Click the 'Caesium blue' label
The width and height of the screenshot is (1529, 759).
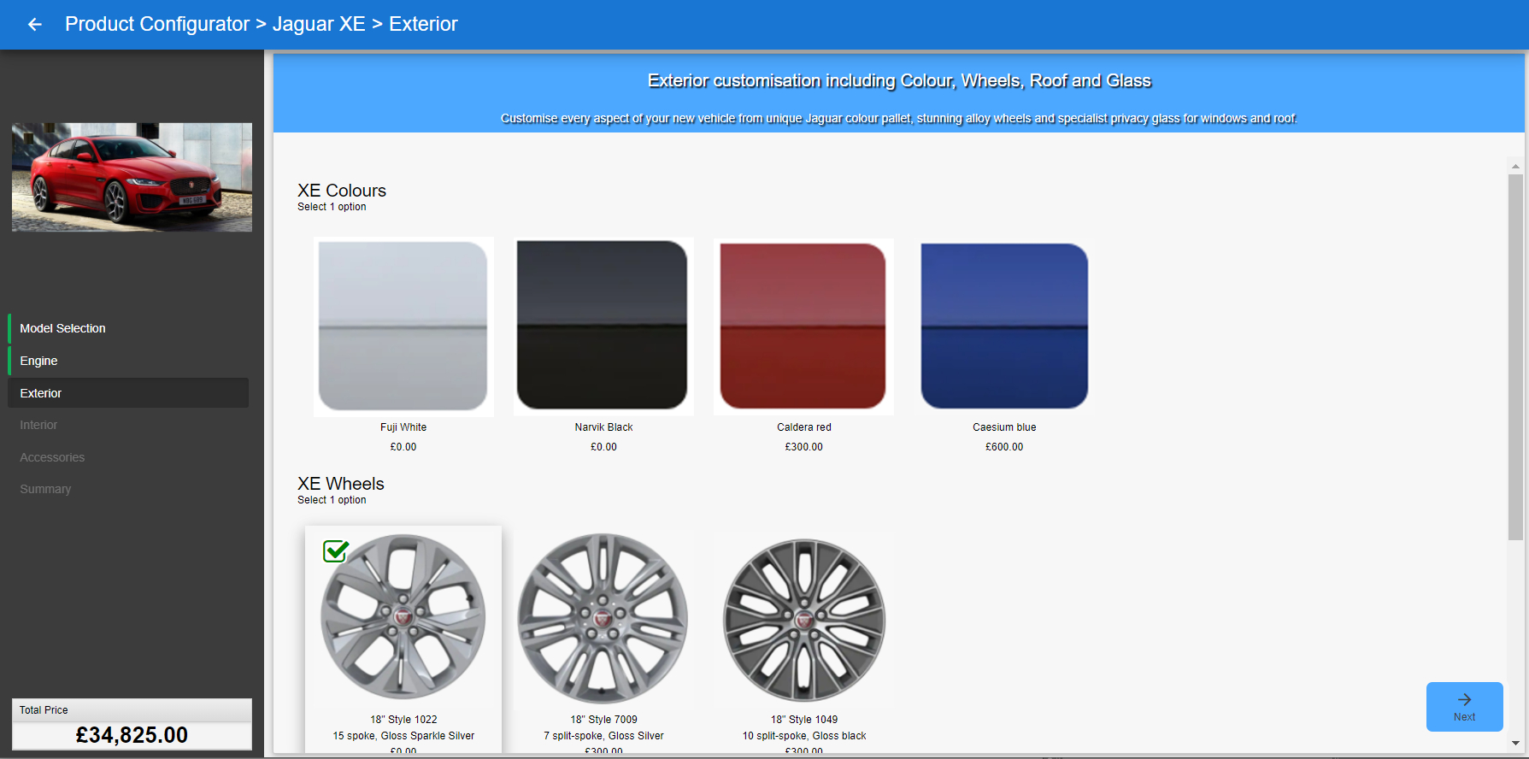pyautogui.click(x=1004, y=427)
